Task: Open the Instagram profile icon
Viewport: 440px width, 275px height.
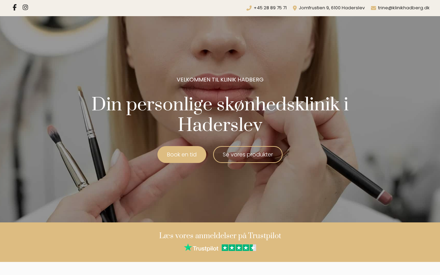Action: tap(25, 8)
